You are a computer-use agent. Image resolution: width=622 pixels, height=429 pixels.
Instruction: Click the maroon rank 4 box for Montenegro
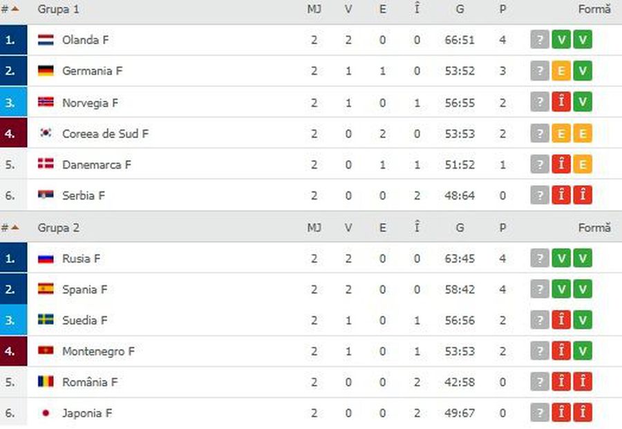(x=14, y=352)
